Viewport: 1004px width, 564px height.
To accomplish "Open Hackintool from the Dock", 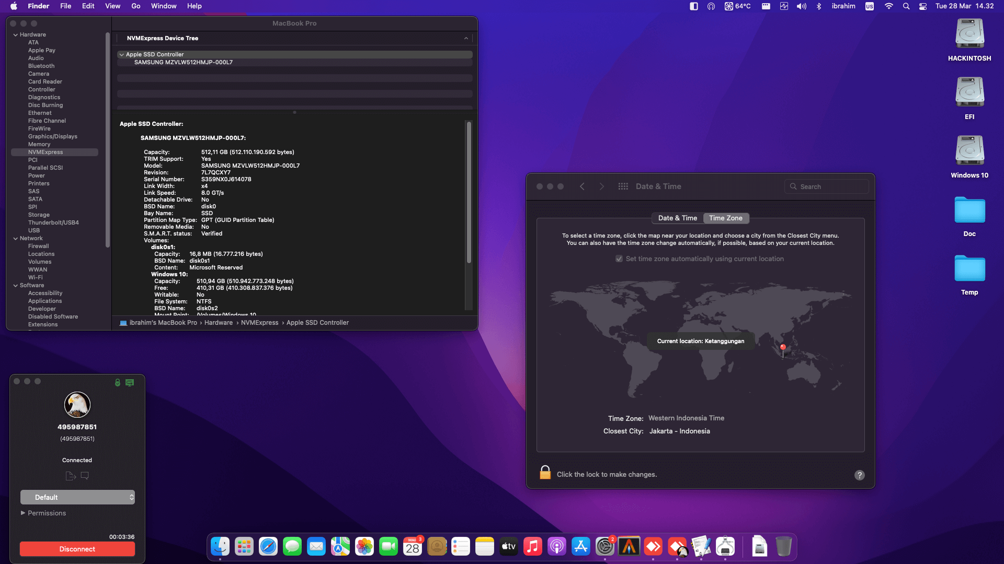I will point(724,546).
